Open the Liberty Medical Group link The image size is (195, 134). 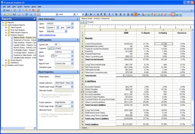click(47, 35)
